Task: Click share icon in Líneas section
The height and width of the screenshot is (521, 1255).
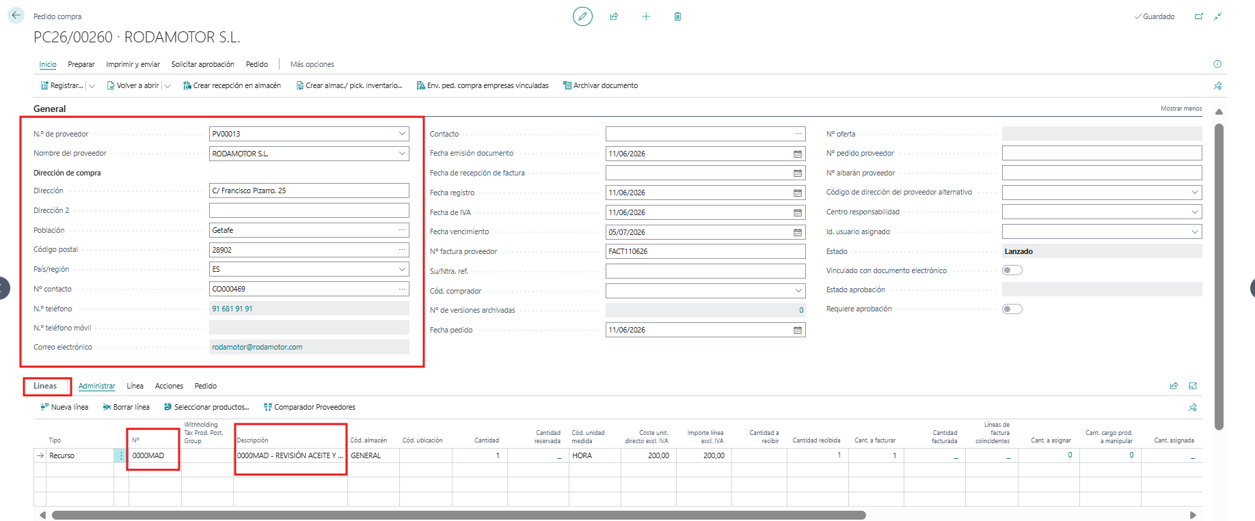Action: click(1174, 386)
